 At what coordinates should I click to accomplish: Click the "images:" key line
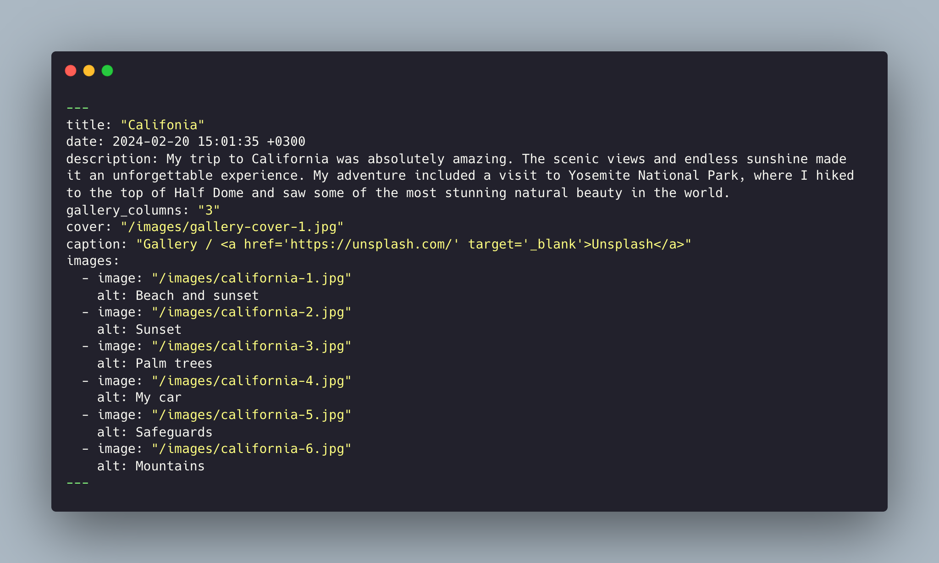coord(93,261)
